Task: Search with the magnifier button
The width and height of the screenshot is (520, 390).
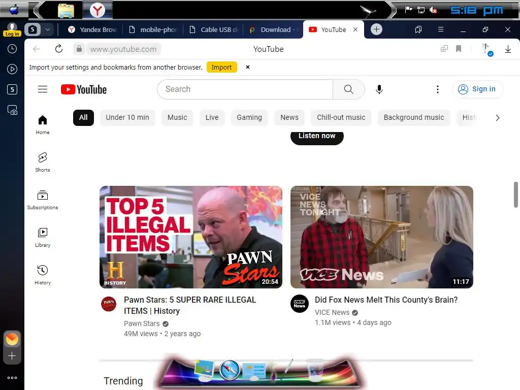Action: click(348, 89)
